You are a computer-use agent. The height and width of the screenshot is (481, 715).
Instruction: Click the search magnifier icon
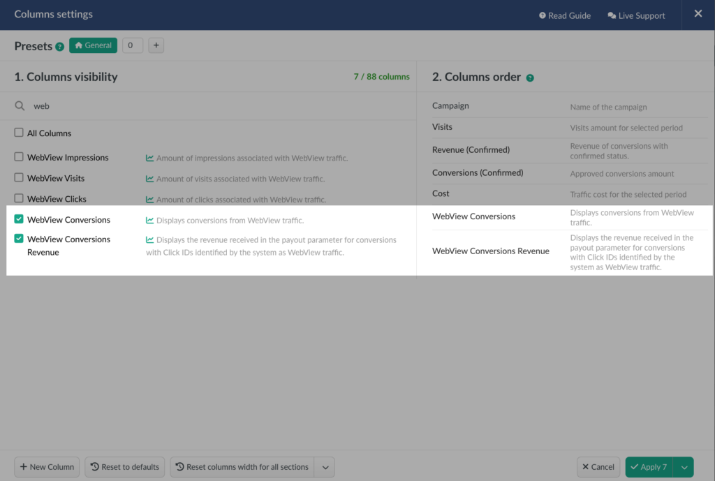coord(20,106)
